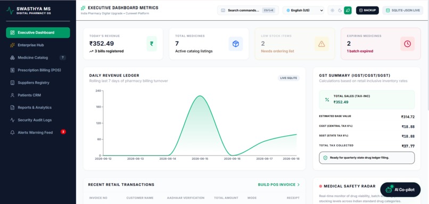The height and width of the screenshot is (204, 429).
Task: Click the ₹37.77 total tax collected value
Action: (x=408, y=146)
